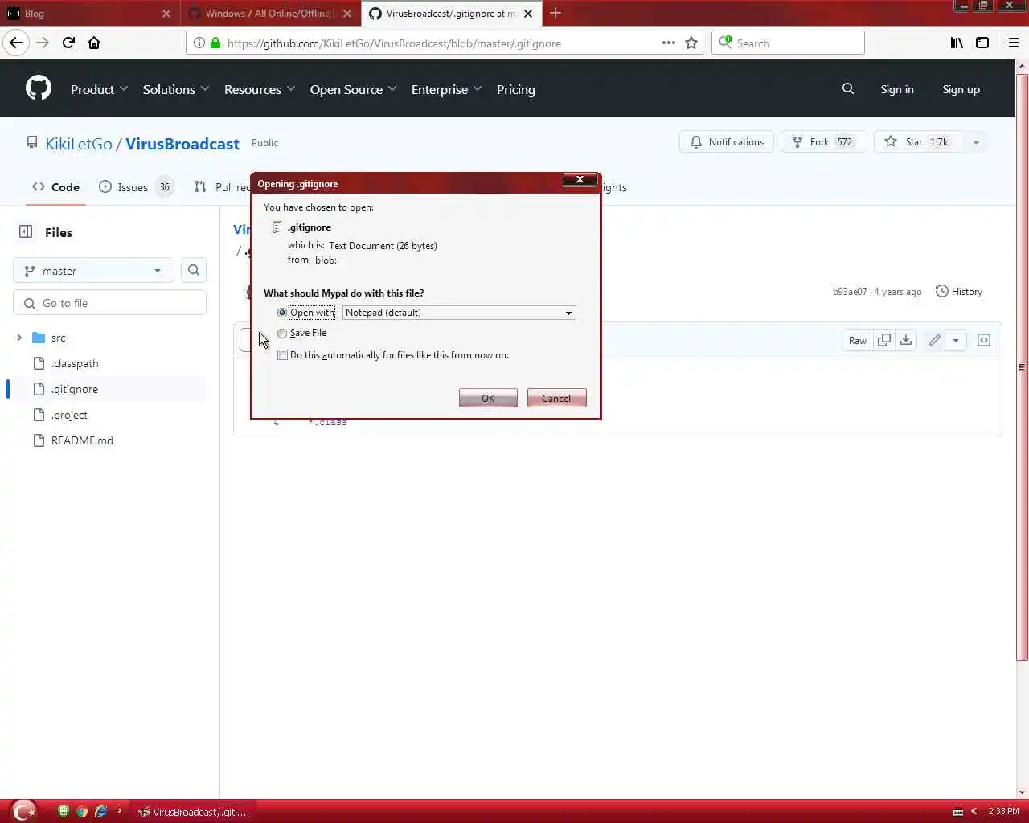View file History
Viewport: 1029px width, 823px height.
coord(959,292)
